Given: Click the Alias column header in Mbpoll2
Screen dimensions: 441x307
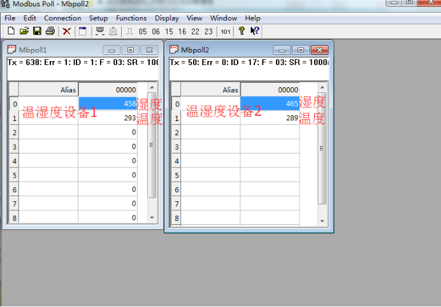Looking at the screenshot, I should tap(210, 90).
